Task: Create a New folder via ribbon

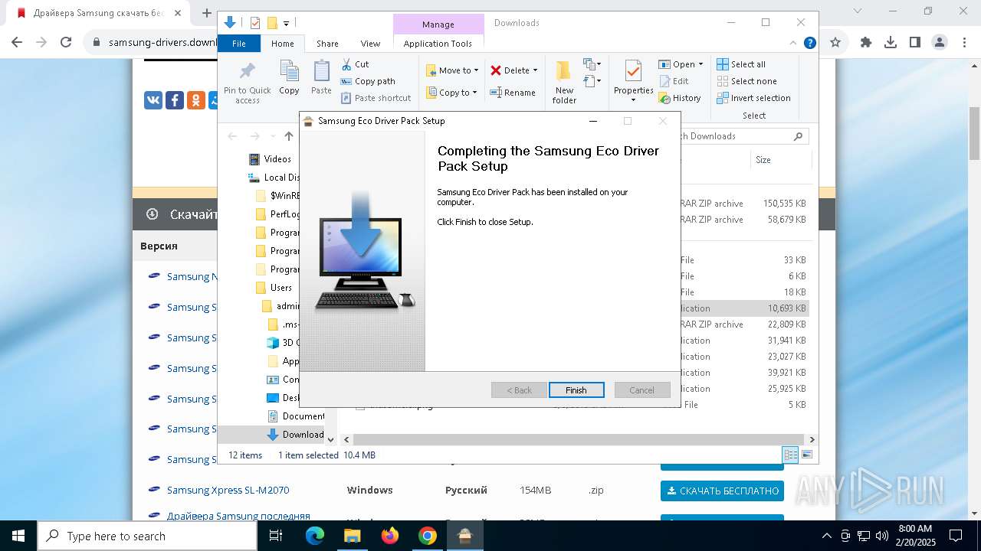Action: tap(564, 83)
